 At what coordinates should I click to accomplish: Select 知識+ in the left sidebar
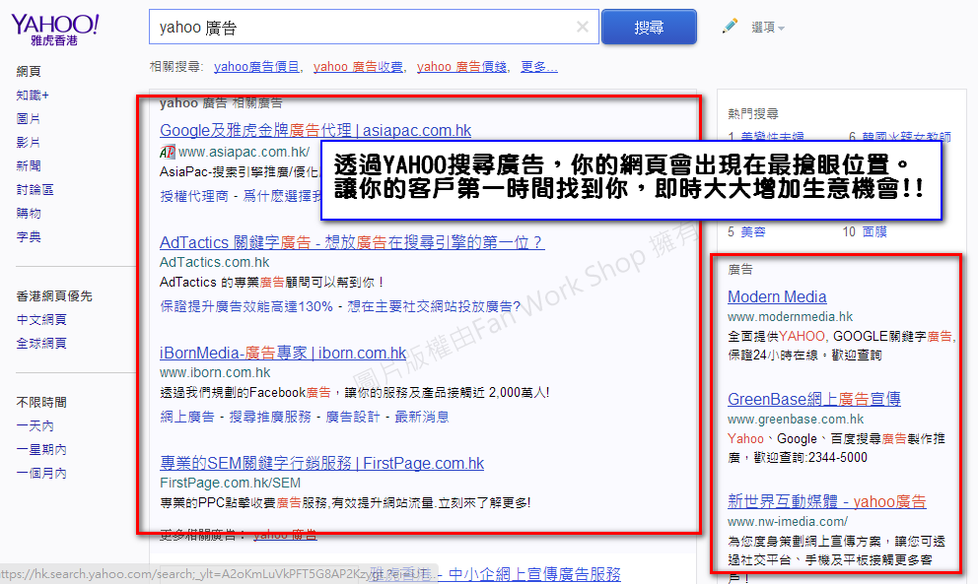[33, 96]
